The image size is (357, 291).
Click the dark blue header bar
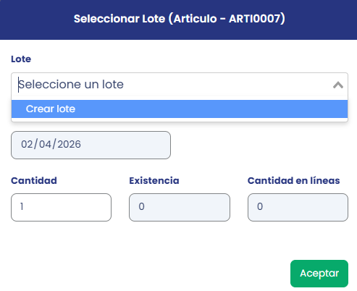click(x=178, y=20)
